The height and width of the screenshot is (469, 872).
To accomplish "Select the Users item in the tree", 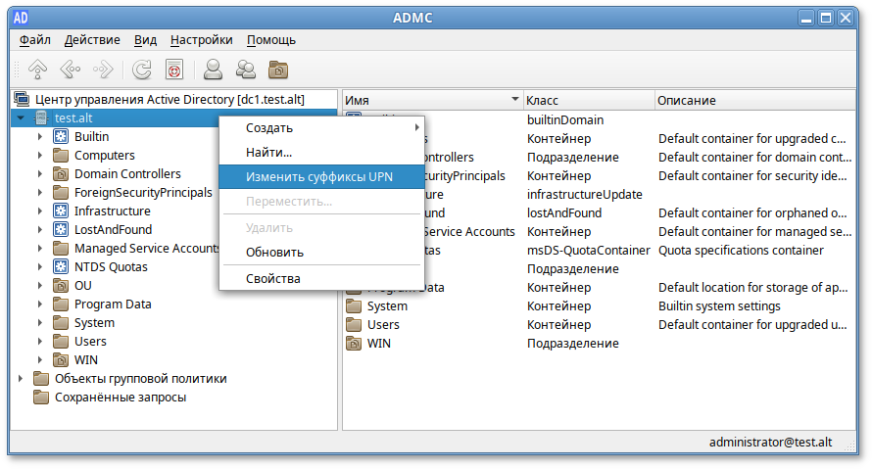I will pos(90,341).
